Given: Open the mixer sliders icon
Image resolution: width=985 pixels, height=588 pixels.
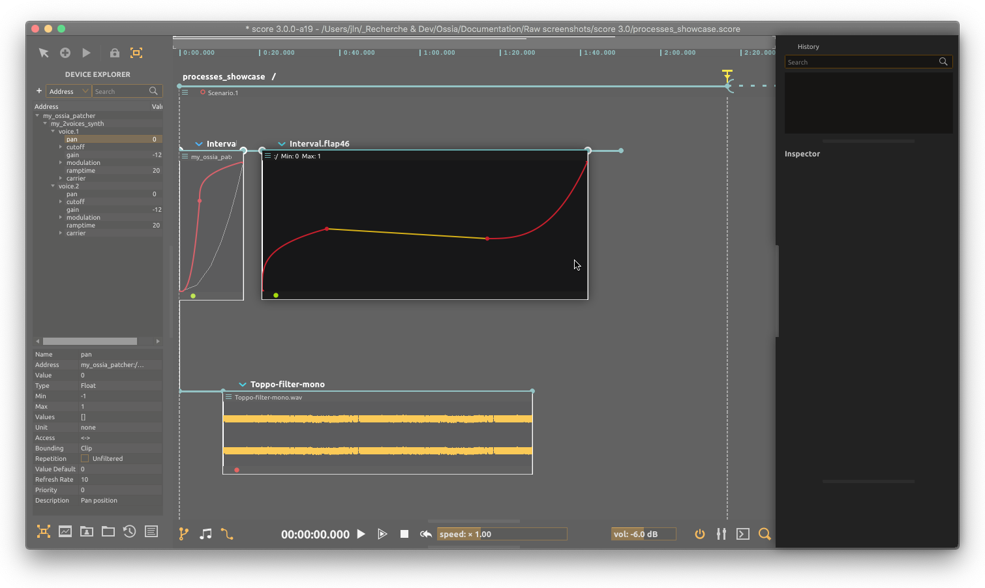Looking at the screenshot, I should point(721,534).
